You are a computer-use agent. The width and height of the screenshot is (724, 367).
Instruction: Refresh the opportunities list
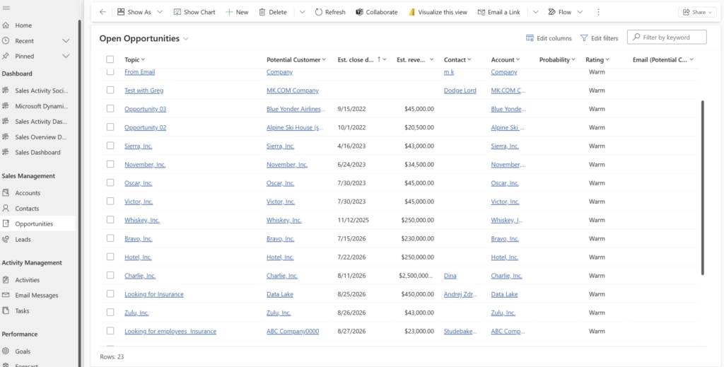330,12
